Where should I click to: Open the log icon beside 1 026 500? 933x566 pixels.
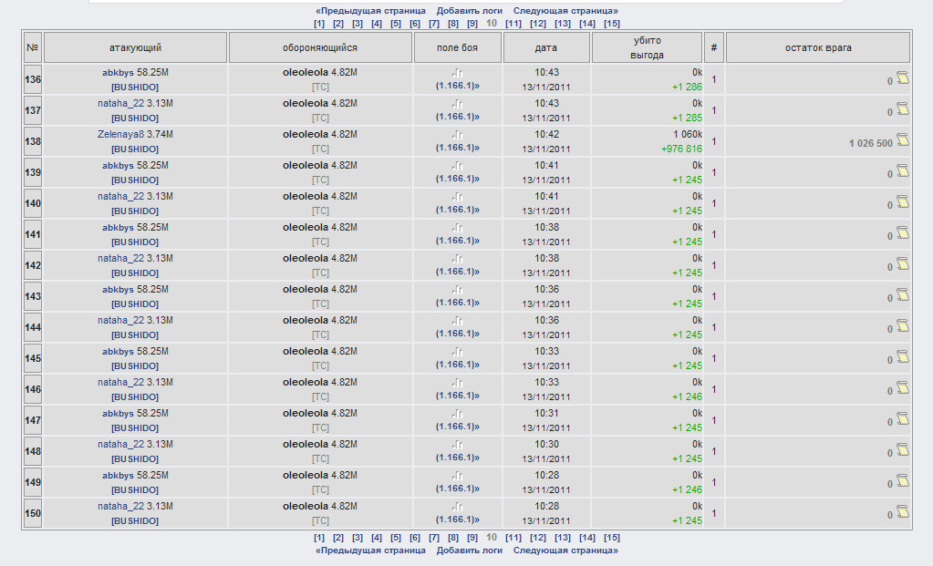click(x=903, y=140)
